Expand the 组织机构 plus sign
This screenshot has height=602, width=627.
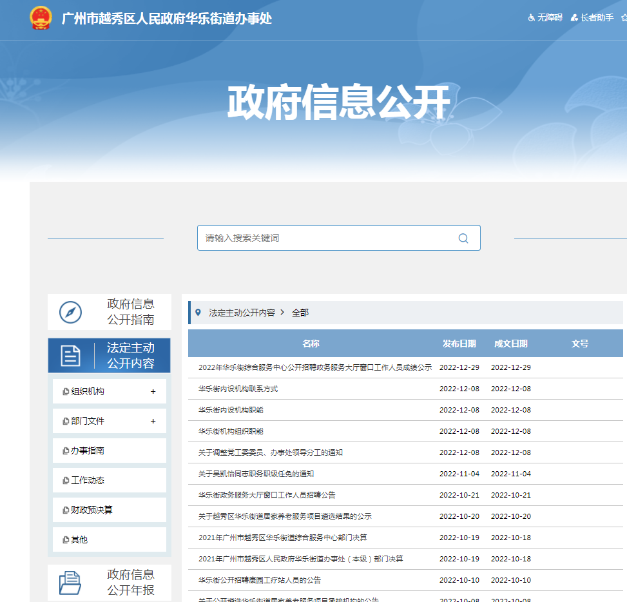tap(153, 391)
